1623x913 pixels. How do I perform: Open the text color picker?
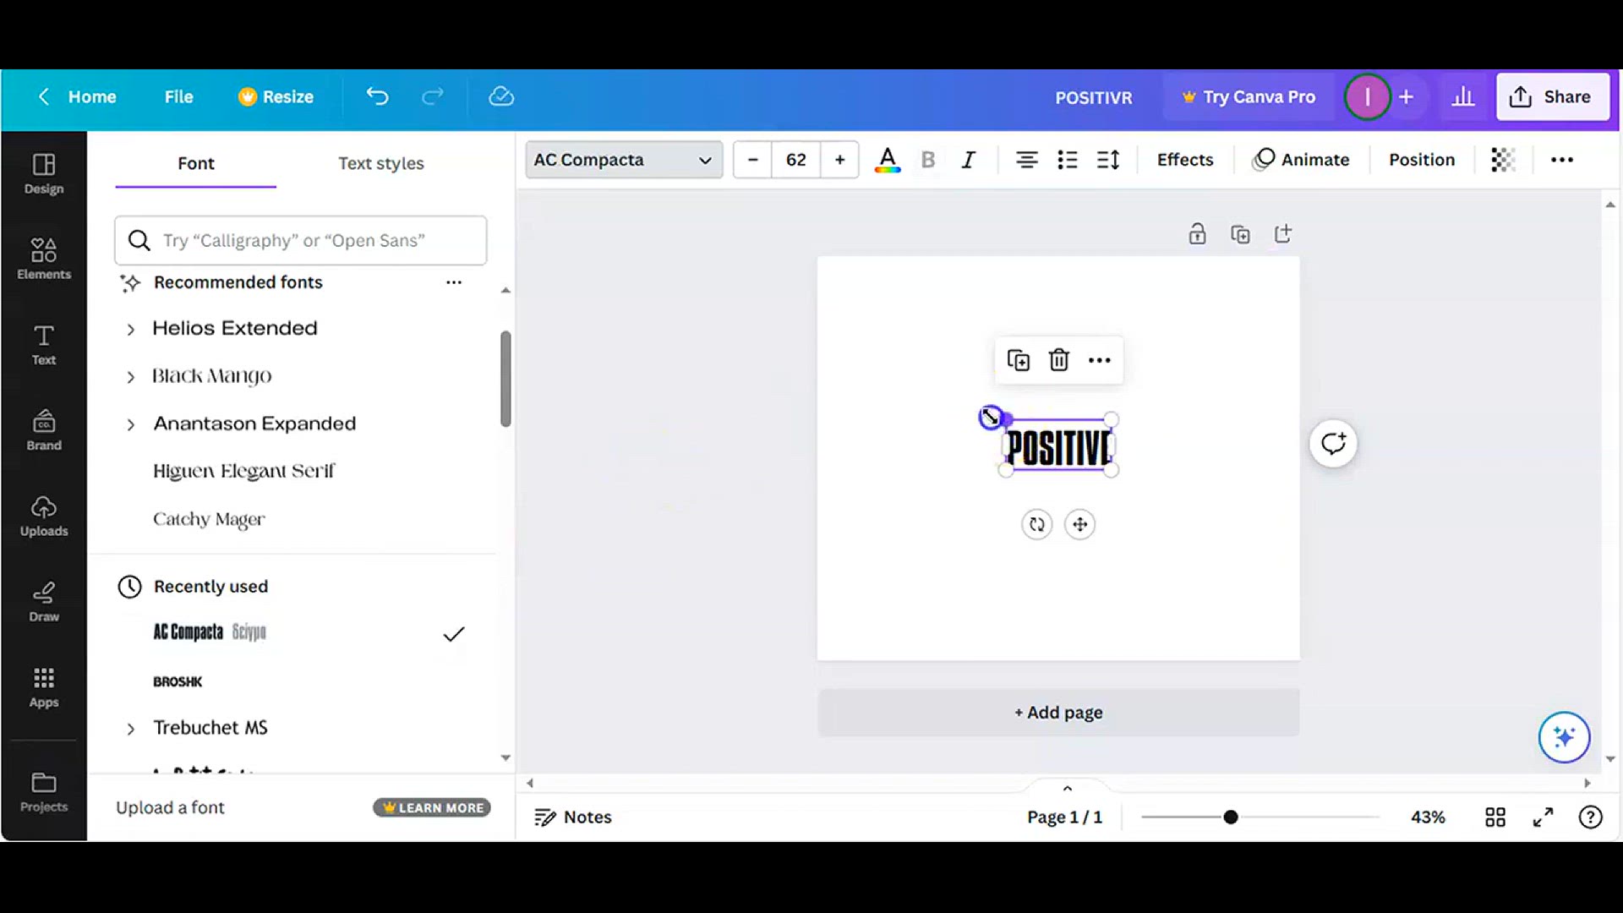pyautogui.click(x=887, y=160)
